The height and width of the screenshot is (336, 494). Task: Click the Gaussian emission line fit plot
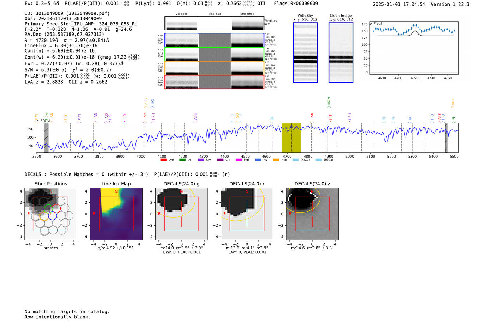coord(414,48)
